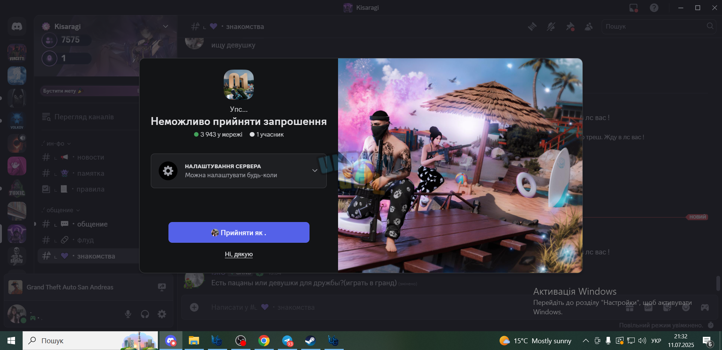Image resolution: width=722 pixels, height=350 pixels.
Task: Open Telegram from the Windows taskbar
Action: pos(288,341)
